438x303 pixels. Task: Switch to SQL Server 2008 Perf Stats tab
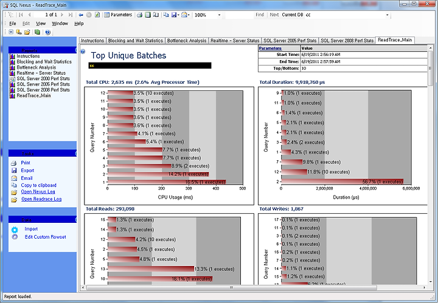coord(347,41)
